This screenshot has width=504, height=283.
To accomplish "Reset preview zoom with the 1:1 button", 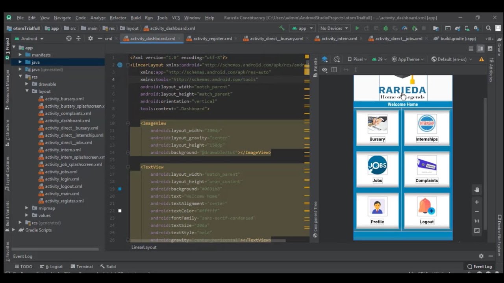I will coord(477,221).
